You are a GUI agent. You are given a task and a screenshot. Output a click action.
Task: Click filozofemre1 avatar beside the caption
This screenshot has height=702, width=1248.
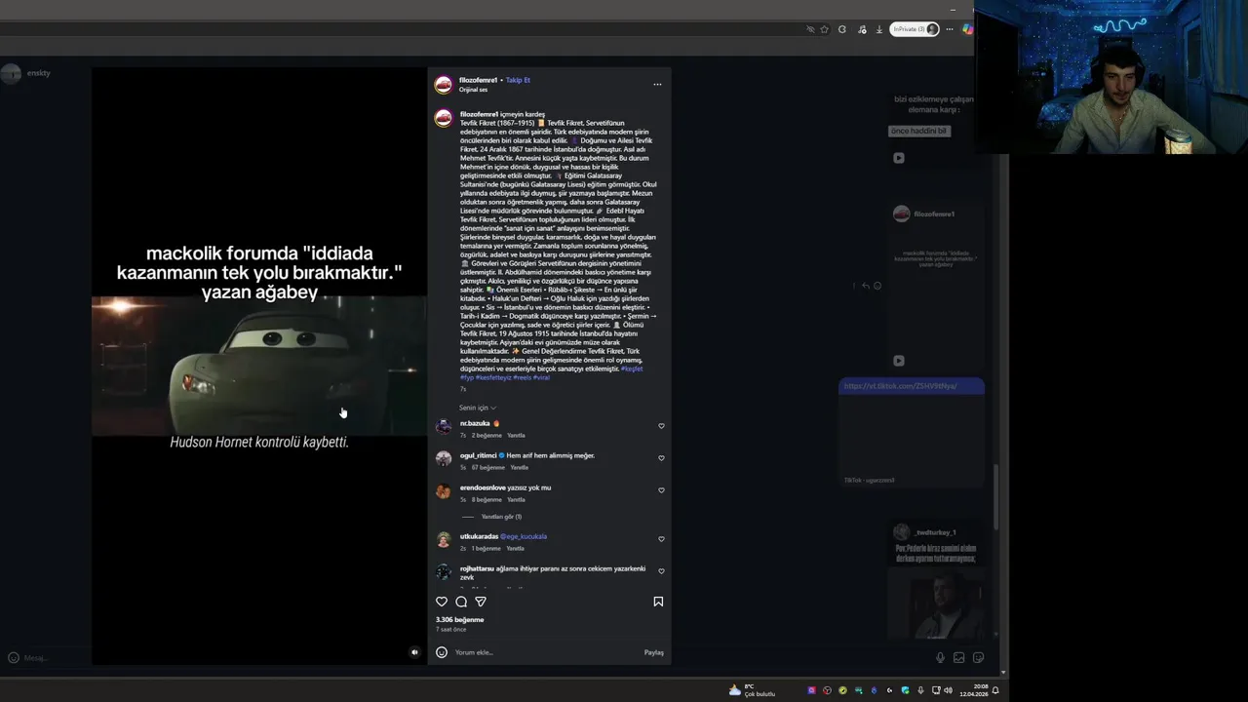(x=443, y=118)
